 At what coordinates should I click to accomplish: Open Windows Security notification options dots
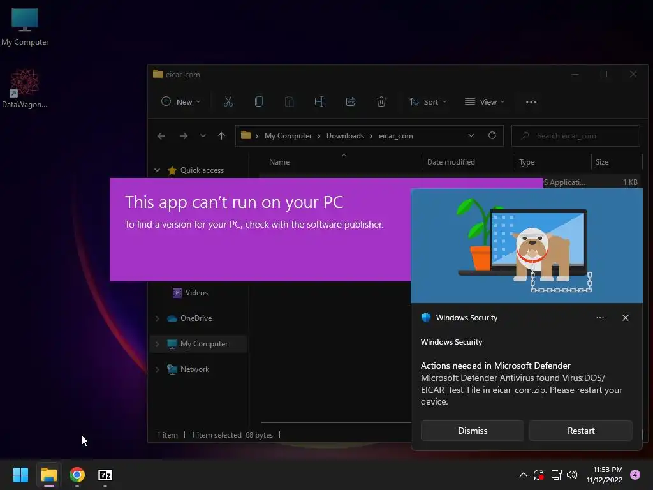click(599, 318)
